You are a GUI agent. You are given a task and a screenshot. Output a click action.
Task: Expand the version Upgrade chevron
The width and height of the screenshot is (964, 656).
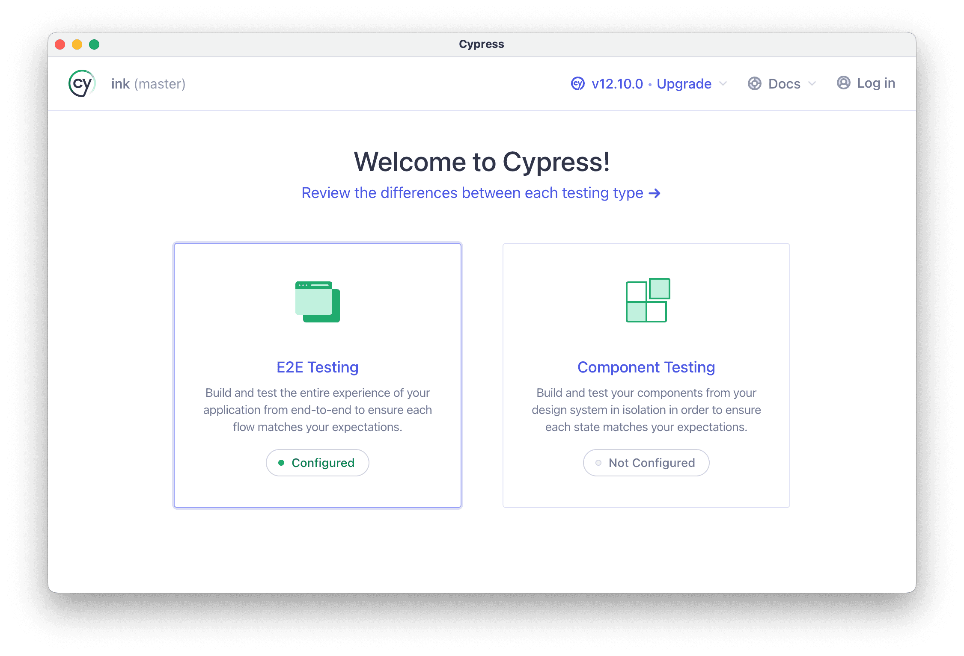723,83
